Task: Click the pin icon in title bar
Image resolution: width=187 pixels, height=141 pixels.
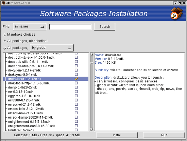Action: (x=8, y=3)
